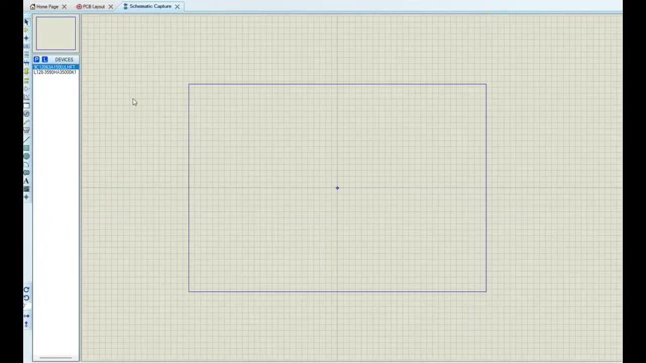Image resolution: width=646 pixels, height=363 pixels.
Task: Click the Y-Mirror vertical flip icon
Action: [x=26, y=324]
